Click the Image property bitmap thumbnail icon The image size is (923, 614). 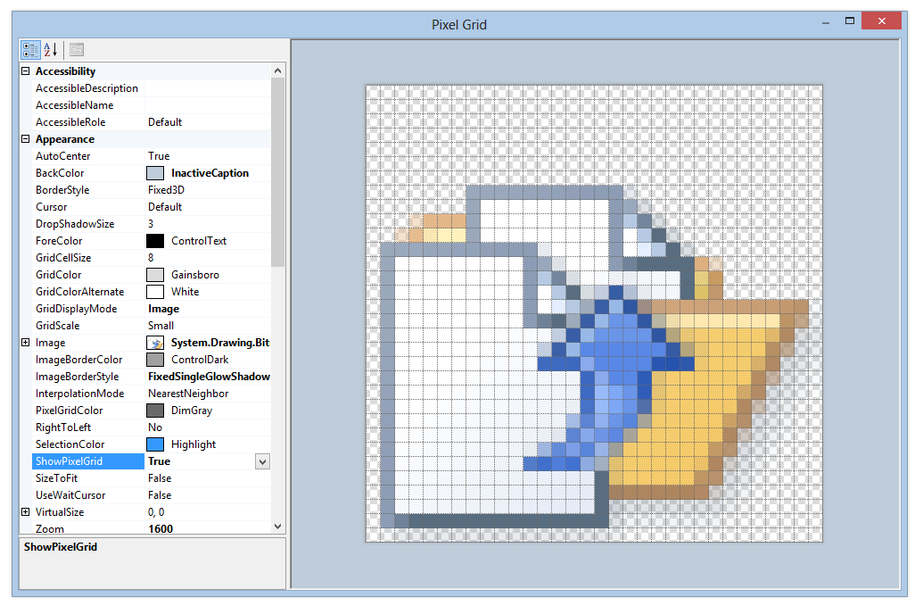point(155,343)
